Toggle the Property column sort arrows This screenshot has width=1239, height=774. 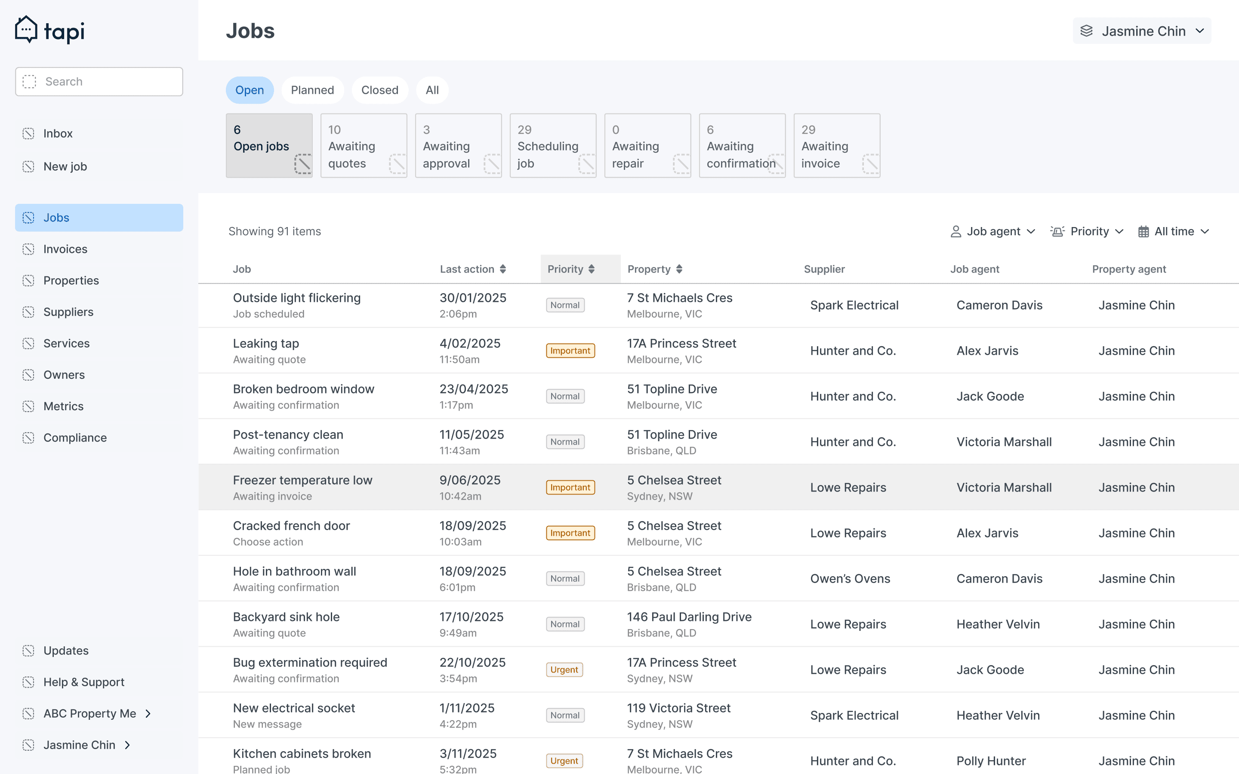point(679,269)
